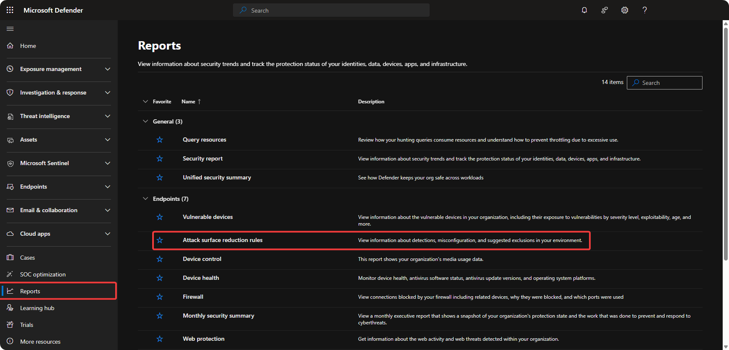This screenshot has width=729, height=350.
Task: Click the Cases icon in sidebar
Action: (x=11, y=258)
